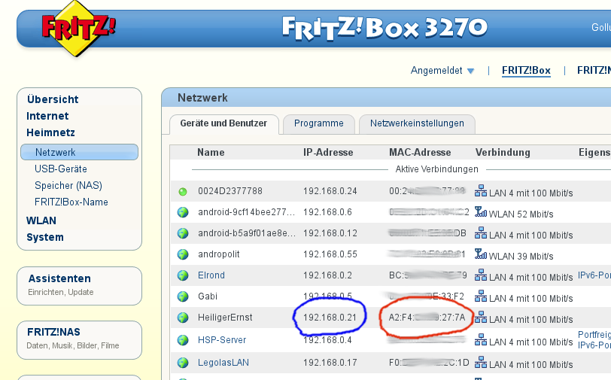
Task: Click LAN icon in HSP-Server row
Action: click(481, 339)
